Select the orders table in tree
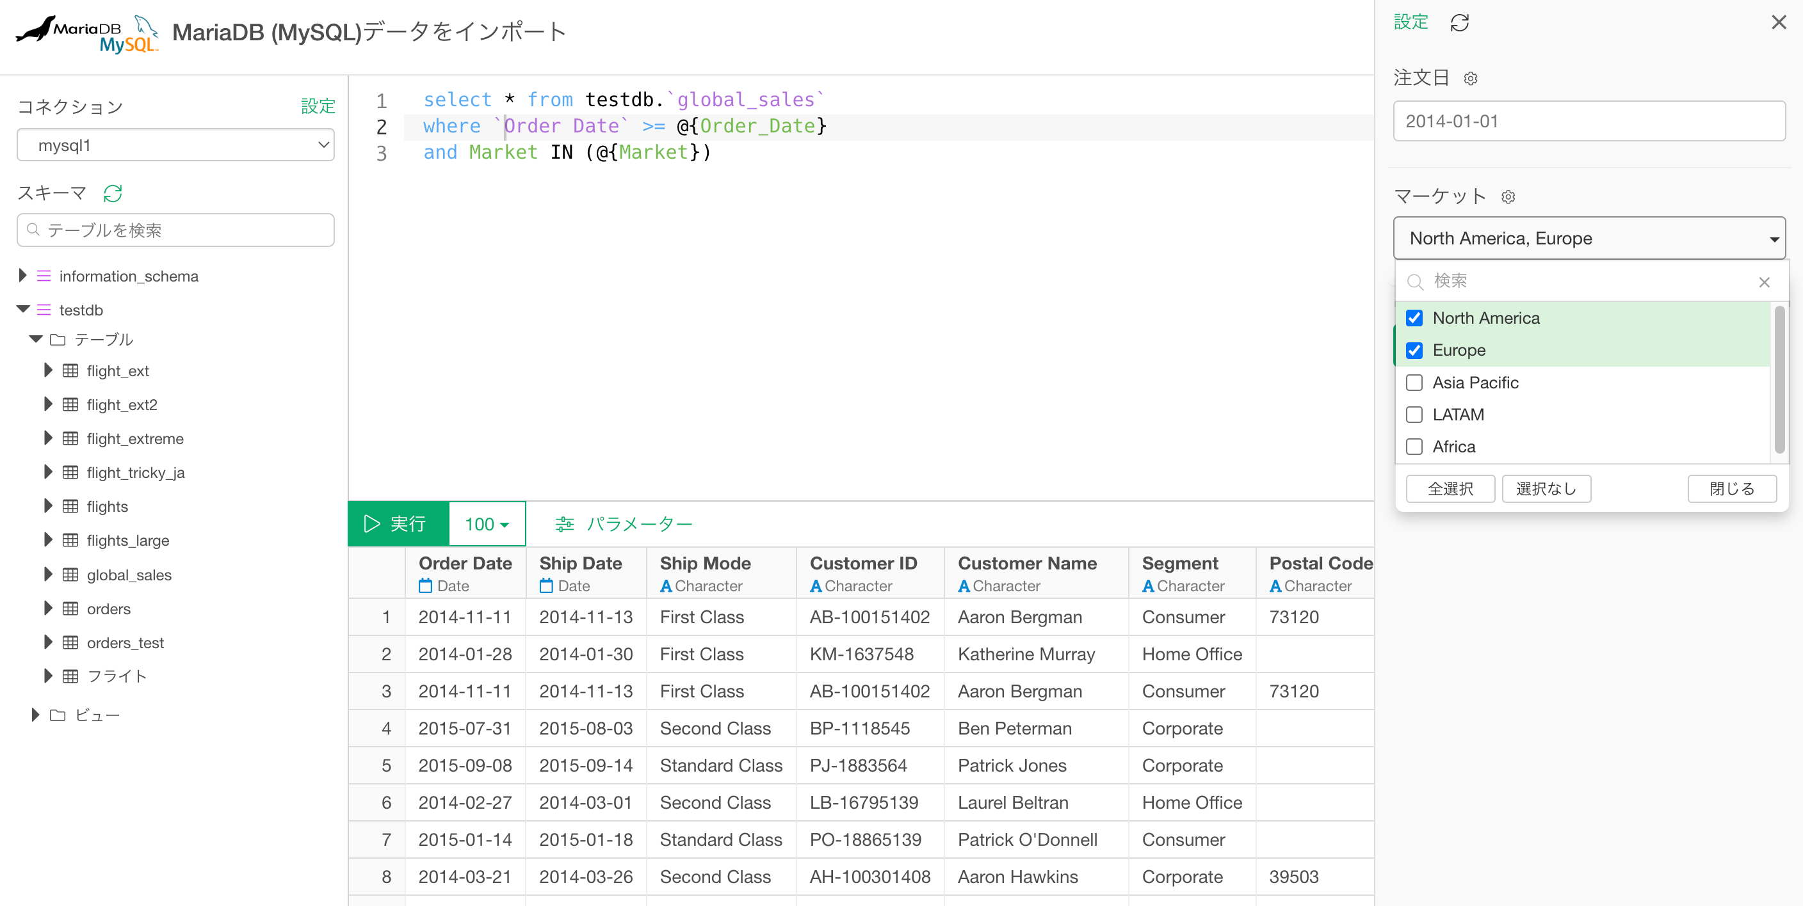The width and height of the screenshot is (1803, 906). (x=108, y=608)
